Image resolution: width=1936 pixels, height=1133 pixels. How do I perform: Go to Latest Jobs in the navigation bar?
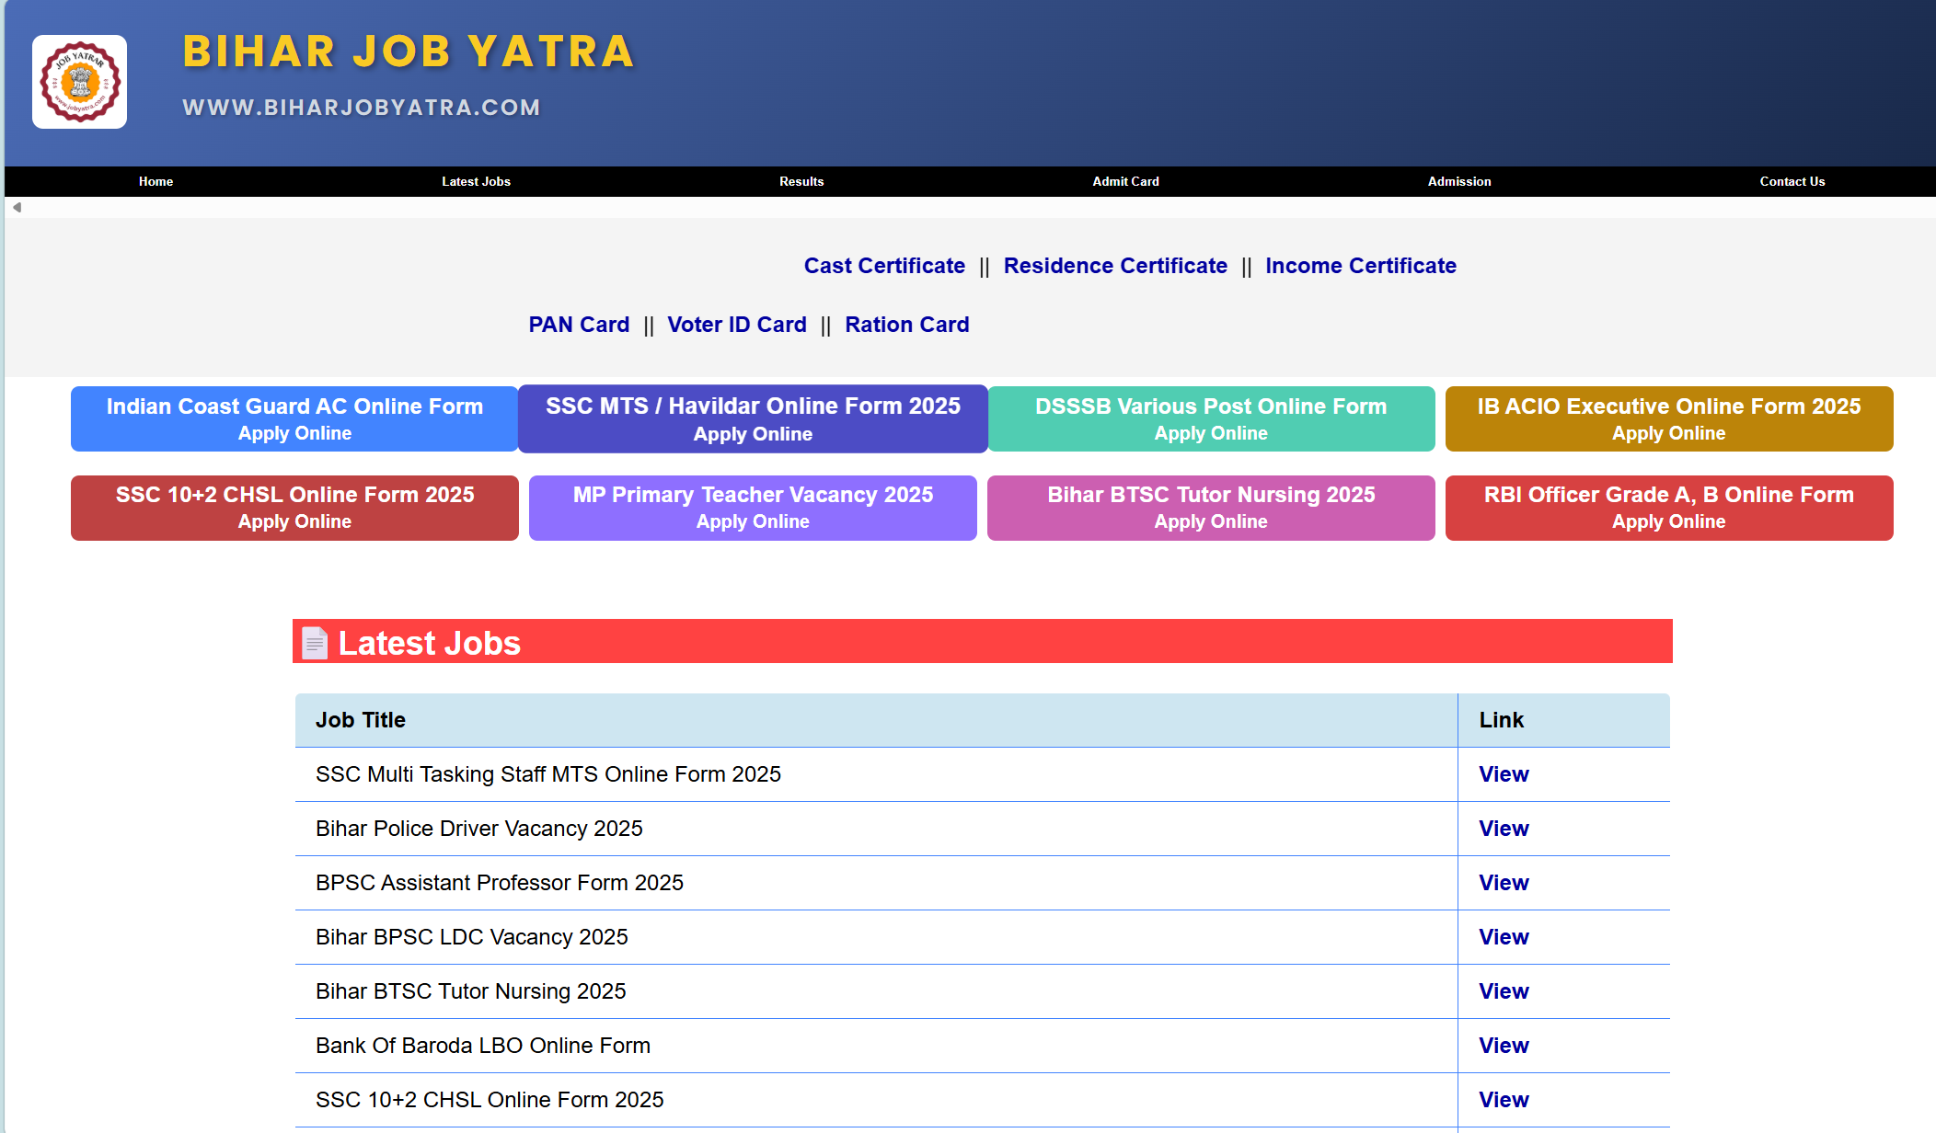(476, 181)
